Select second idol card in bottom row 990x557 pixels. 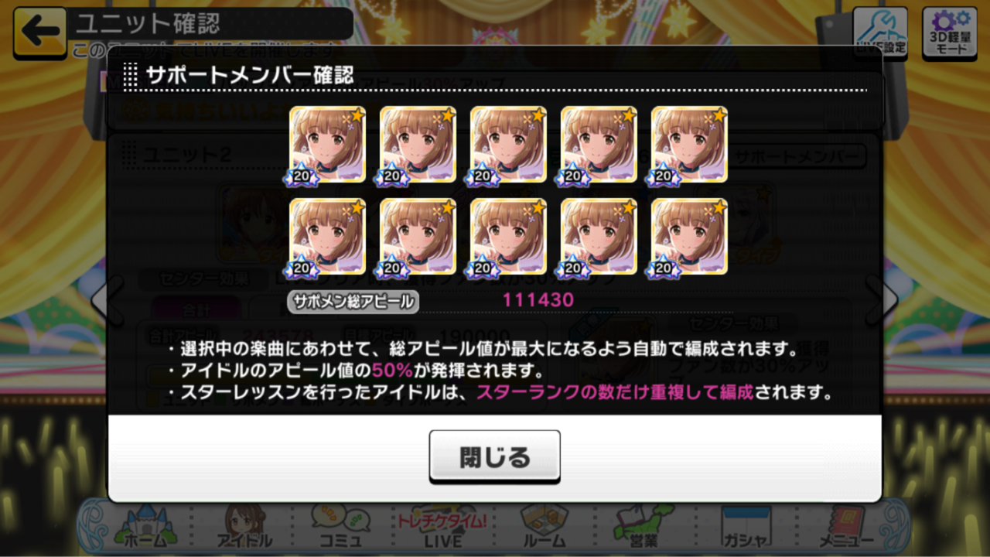tap(418, 237)
